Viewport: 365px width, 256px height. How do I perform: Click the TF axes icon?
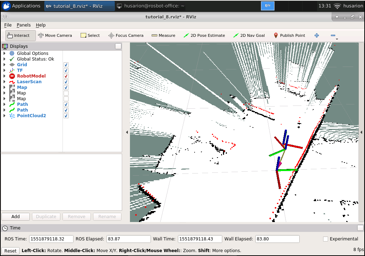(x=12, y=70)
